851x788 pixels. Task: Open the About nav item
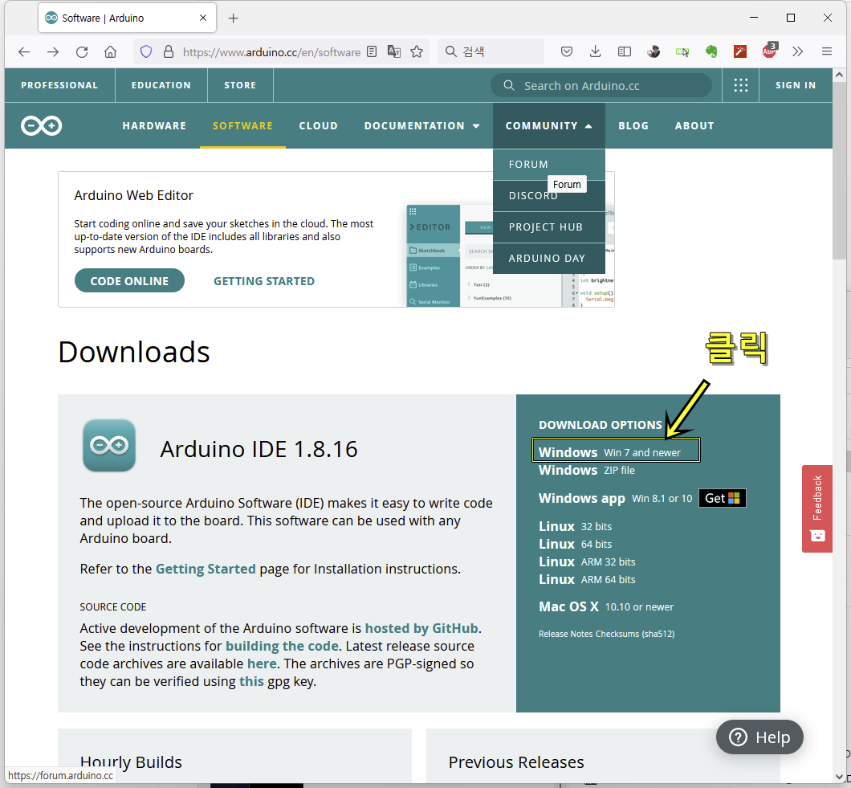694,125
